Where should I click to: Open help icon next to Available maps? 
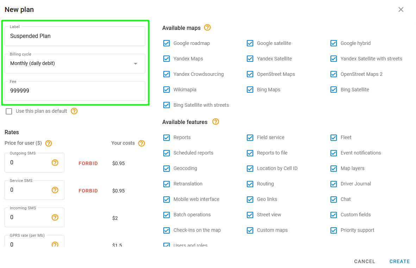tap(207, 27)
